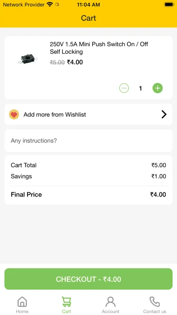The image size is (177, 315).
Task: Tap the quantity number 1
Action: click(140, 88)
